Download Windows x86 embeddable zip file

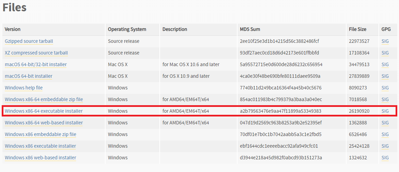pyautogui.click(x=40, y=134)
